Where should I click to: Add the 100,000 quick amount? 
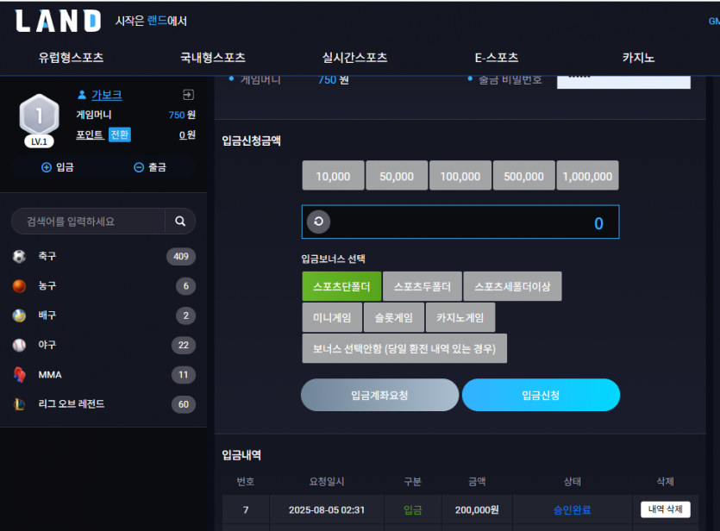coord(460,176)
